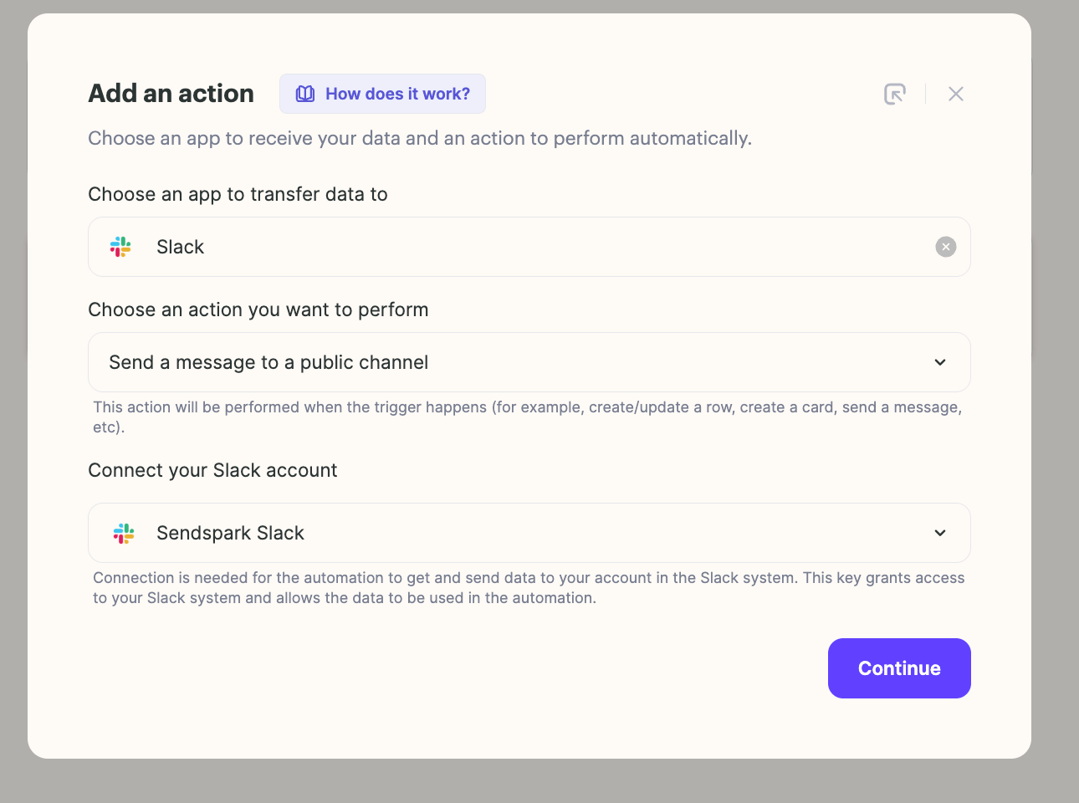Click the 'Choose an app to receive your data' subtitle
Image resolution: width=1079 pixels, height=803 pixels.
tap(420, 138)
